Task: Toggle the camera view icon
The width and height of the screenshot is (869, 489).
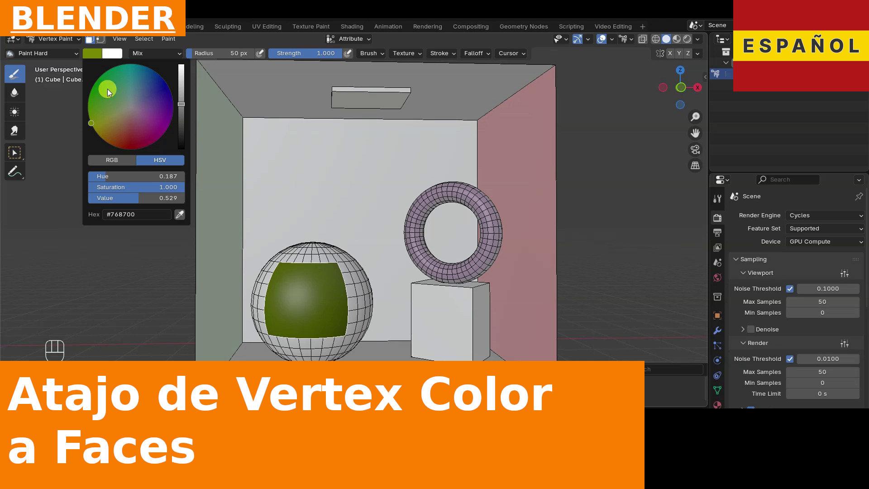Action: click(695, 149)
